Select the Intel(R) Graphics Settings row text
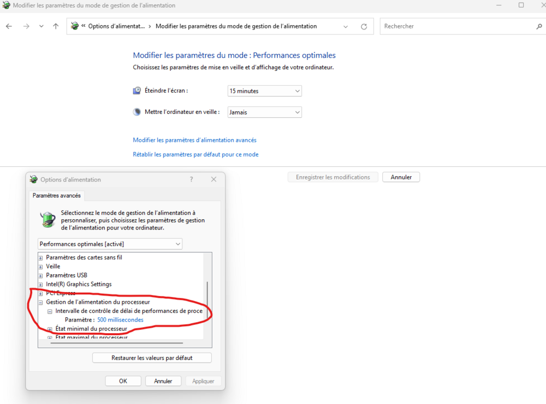The image size is (546, 404). (x=79, y=285)
